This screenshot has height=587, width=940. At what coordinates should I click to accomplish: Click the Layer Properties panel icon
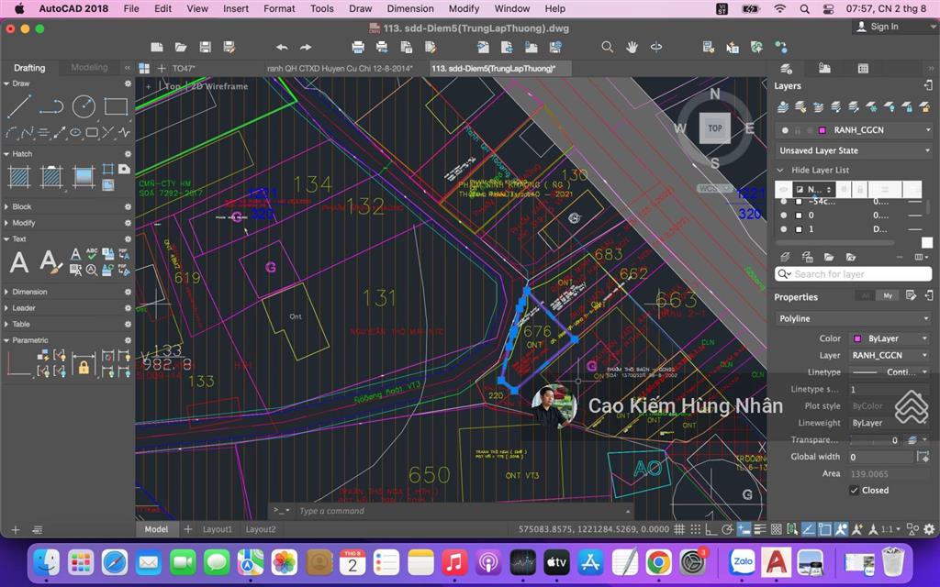pyautogui.click(x=787, y=68)
